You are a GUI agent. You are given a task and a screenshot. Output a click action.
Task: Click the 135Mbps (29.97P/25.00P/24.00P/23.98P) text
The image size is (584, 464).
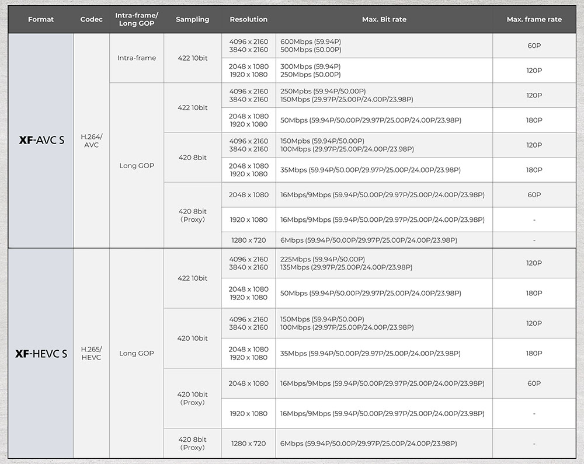point(346,267)
